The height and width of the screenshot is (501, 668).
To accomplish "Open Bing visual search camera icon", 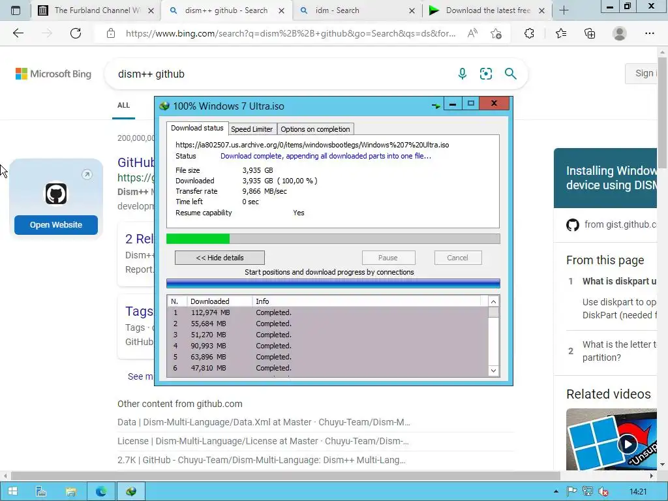I will tap(485, 74).
